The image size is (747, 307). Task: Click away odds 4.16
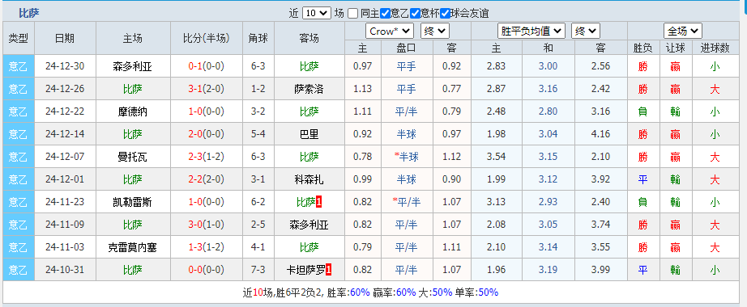pyautogui.click(x=600, y=134)
